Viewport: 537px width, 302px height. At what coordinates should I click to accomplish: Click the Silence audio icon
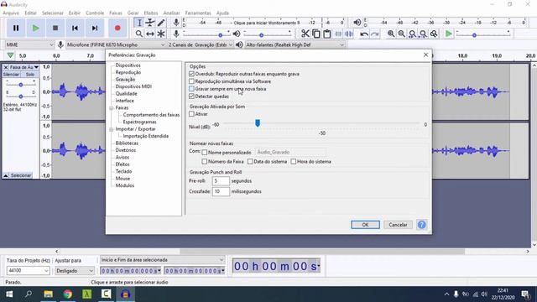point(349,34)
